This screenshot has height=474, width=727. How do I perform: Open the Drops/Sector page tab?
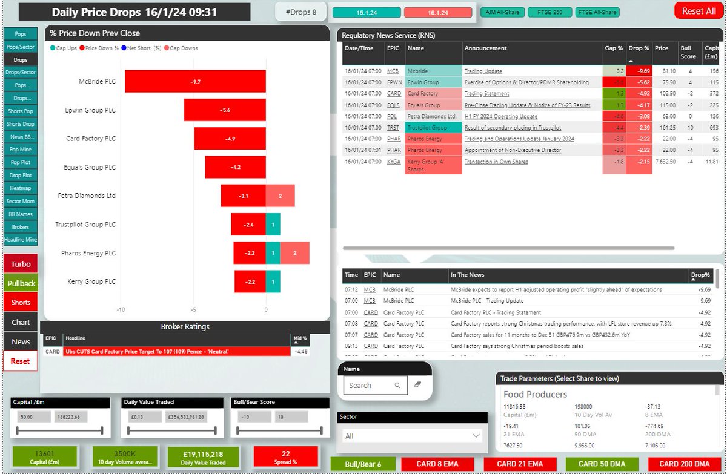pos(20,73)
